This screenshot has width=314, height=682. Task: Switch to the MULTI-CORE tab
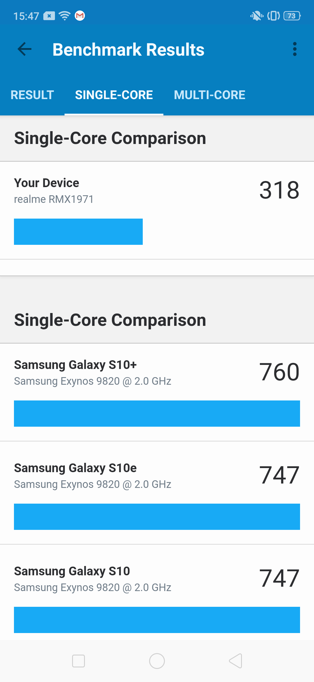tap(209, 95)
